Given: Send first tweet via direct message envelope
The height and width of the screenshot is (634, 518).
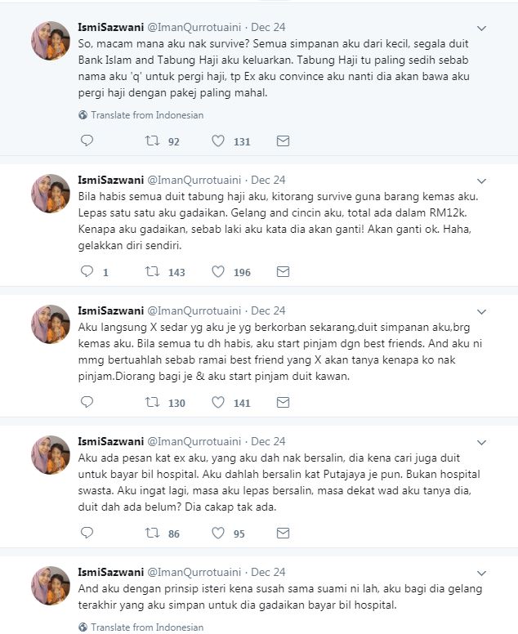Looking at the screenshot, I should click(x=283, y=141).
